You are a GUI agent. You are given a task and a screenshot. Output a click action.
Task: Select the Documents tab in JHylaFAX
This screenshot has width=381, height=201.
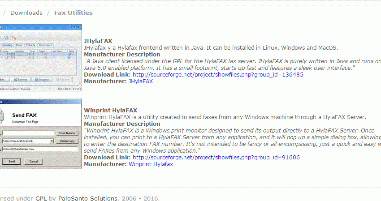point(45,45)
